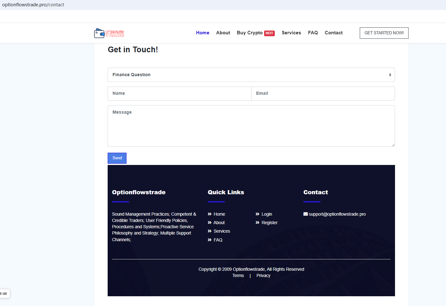
Task: Click the textarea resize handle in Message box
Action: pyautogui.click(x=393, y=144)
